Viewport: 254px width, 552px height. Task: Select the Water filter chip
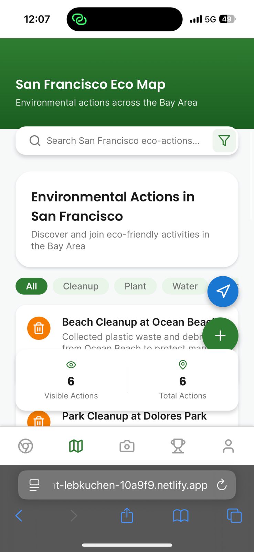pyautogui.click(x=185, y=286)
